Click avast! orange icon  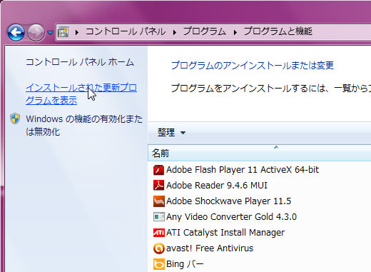[158, 248]
